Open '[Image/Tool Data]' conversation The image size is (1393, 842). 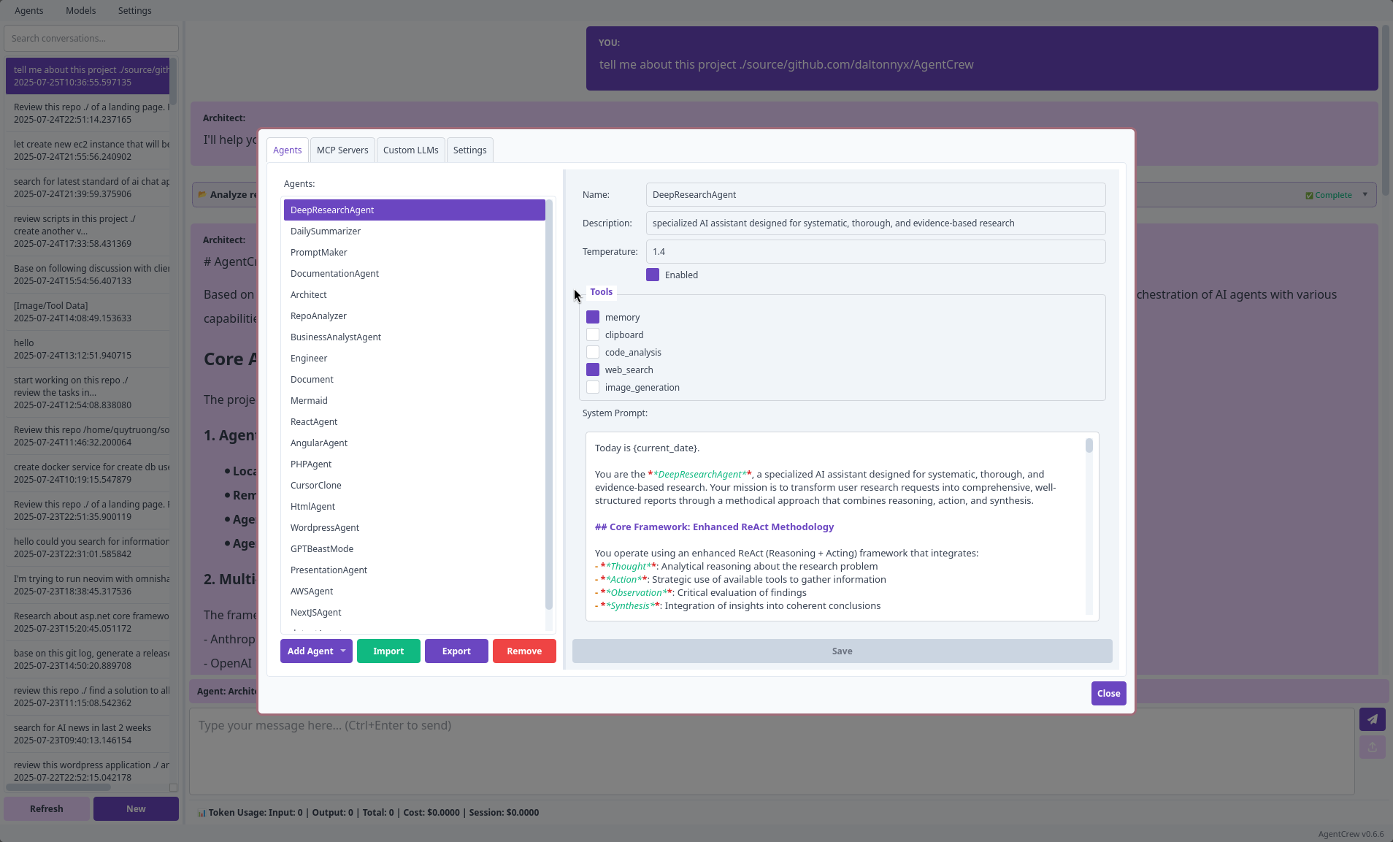point(88,312)
